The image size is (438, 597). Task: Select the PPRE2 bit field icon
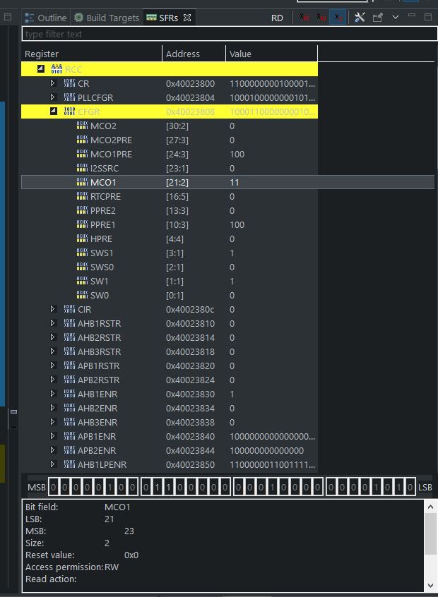pos(82,210)
